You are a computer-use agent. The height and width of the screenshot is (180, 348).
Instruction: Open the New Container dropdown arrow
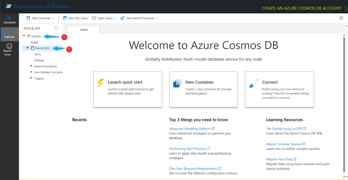click(53, 19)
